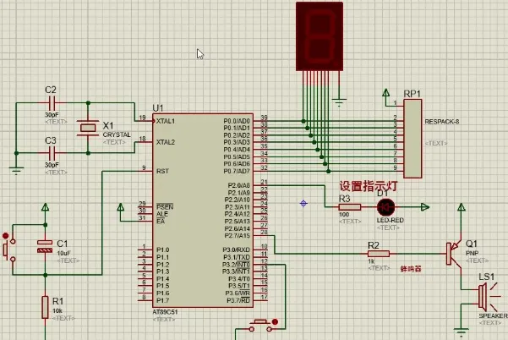
Task: Click the P2.0/A8 pin label
Action: tap(238, 185)
